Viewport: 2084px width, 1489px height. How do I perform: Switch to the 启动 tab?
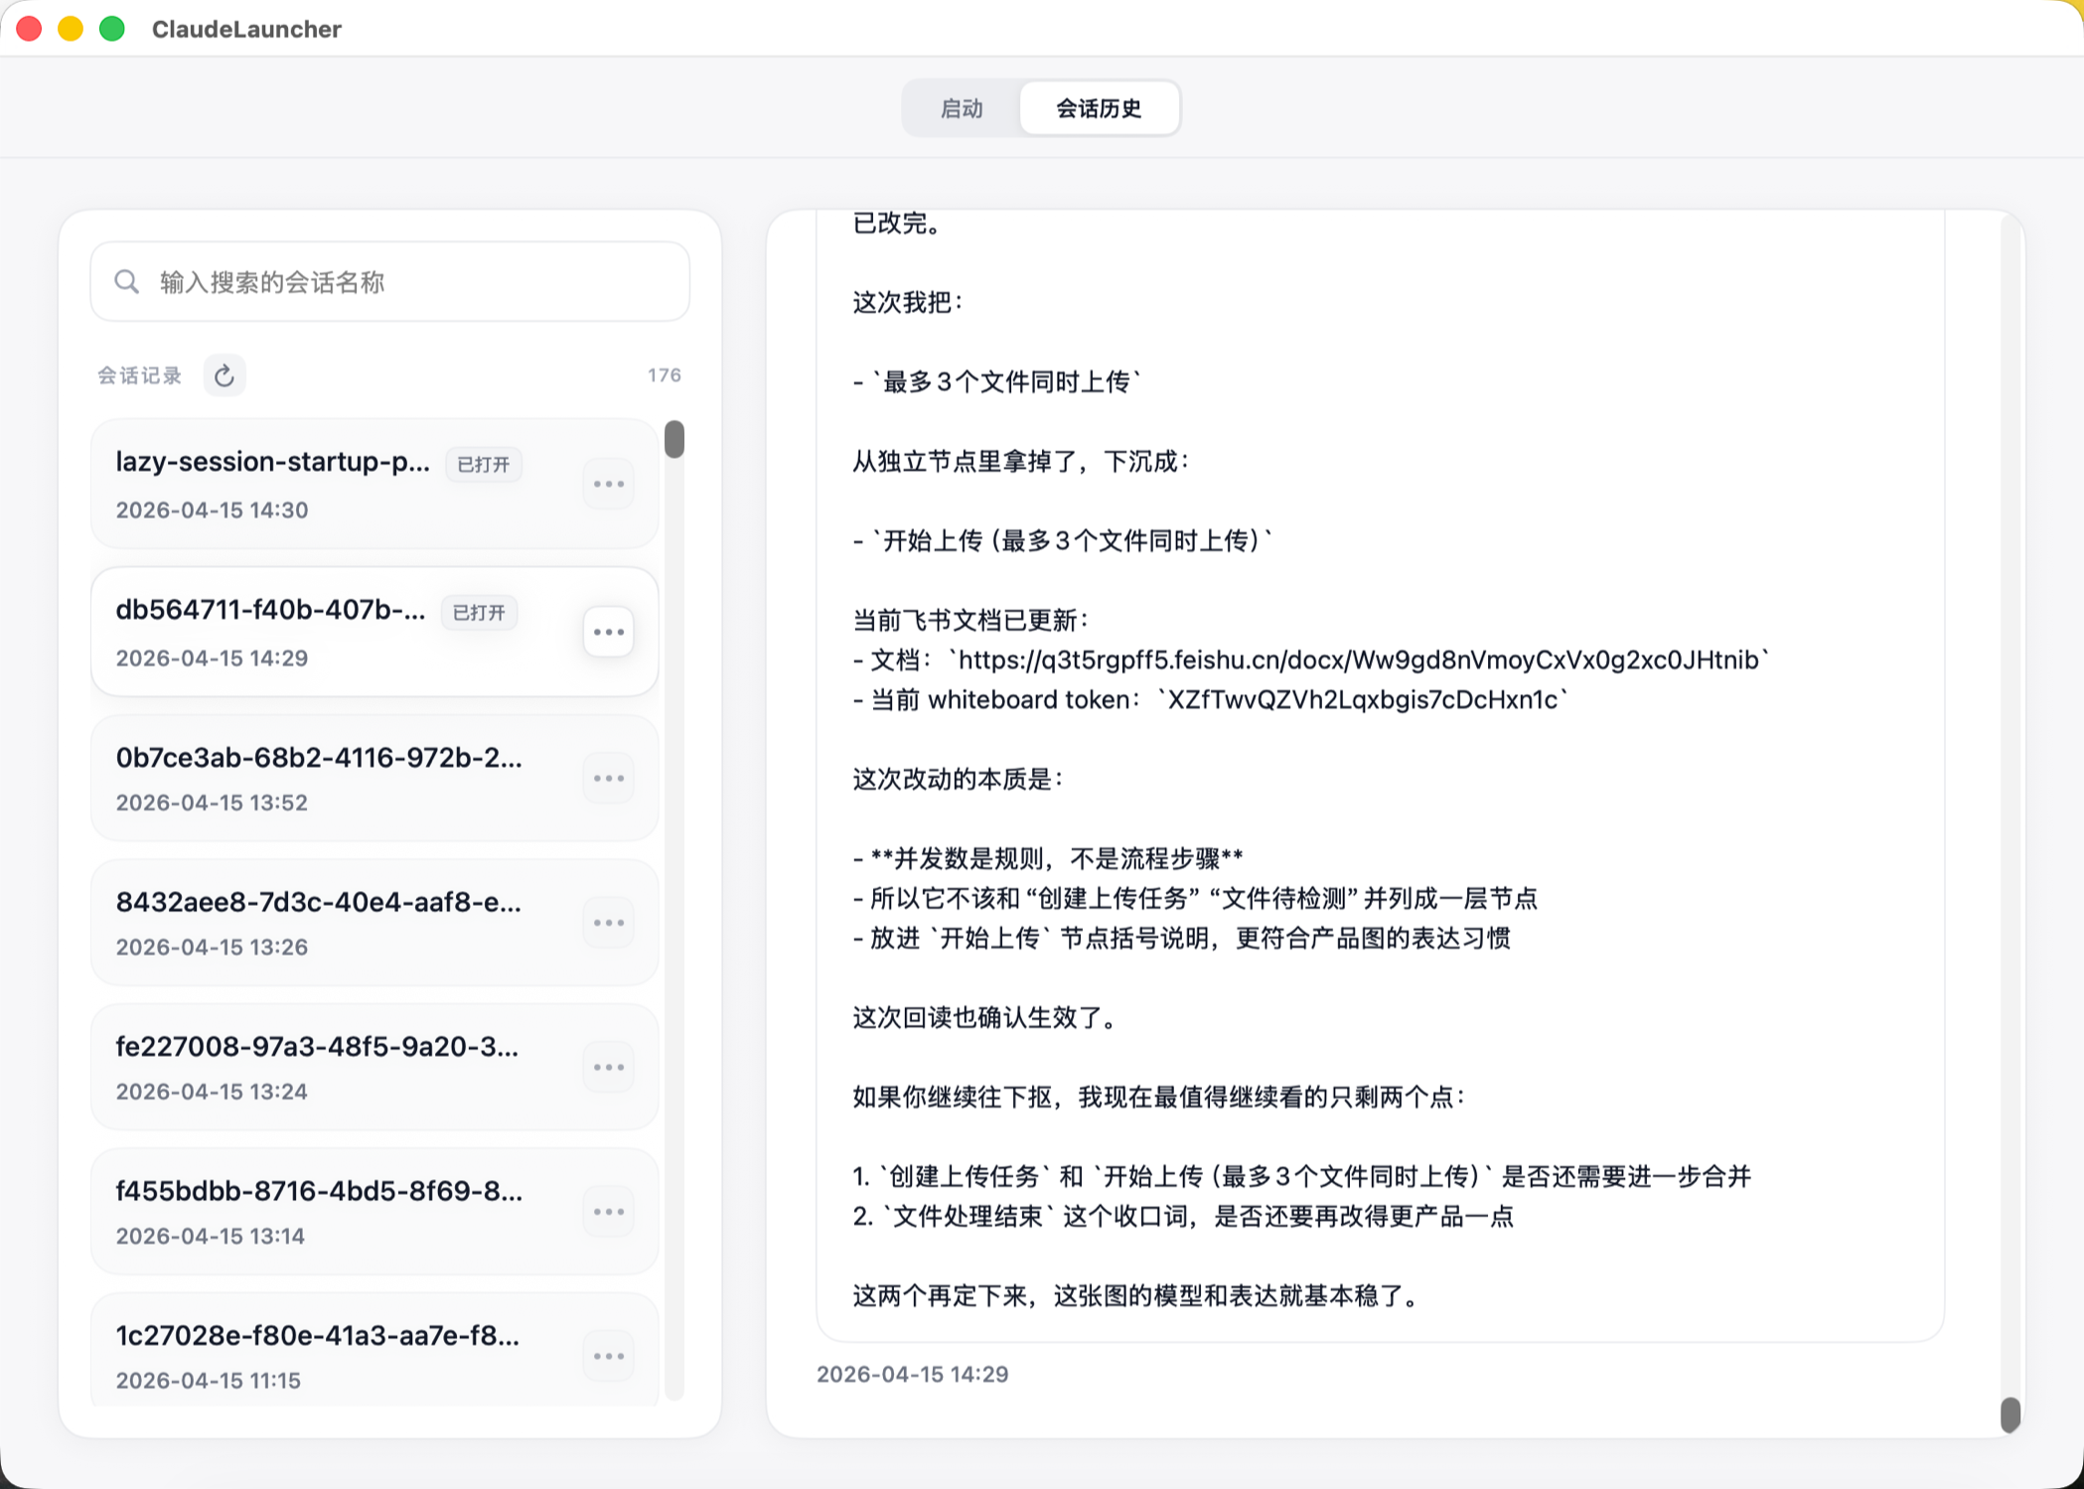click(x=962, y=108)
